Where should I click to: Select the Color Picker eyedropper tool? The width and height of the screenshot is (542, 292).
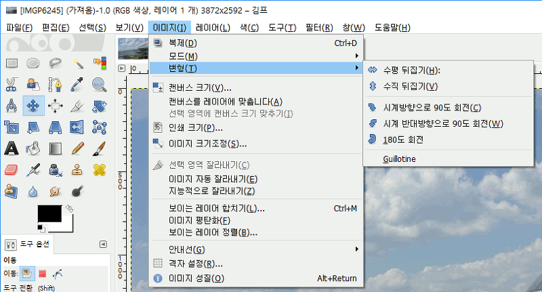point(78,85)
